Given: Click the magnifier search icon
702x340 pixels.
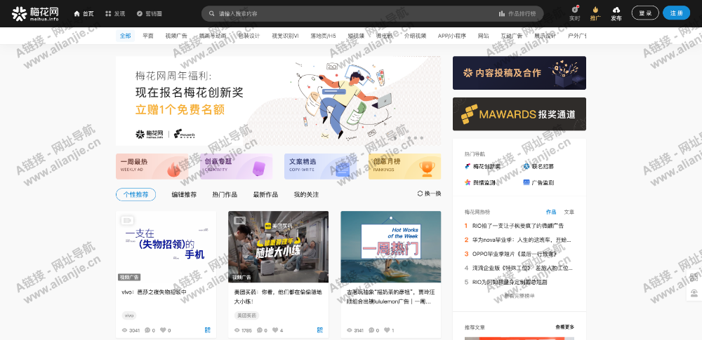Looking at the screenshot, I should pos(211,14).
